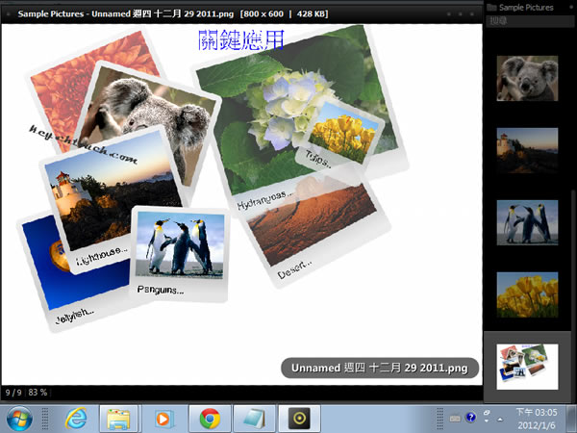The width and height of the screenshot is (577, 433).
Task: Select the lighthouse thumbnail in the sidebar
Action: (526, 149)
